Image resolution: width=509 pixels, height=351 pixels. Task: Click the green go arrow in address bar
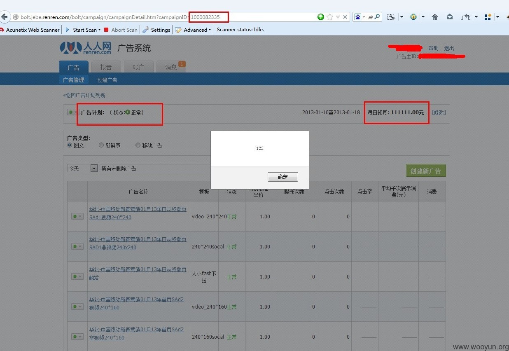(x=321, y=17)
